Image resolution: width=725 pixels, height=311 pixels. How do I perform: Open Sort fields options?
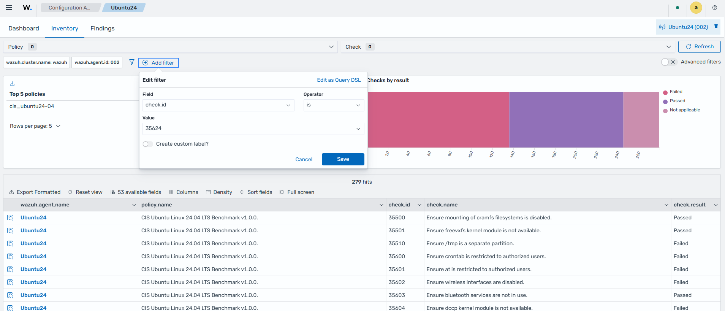tap(256, 192)
